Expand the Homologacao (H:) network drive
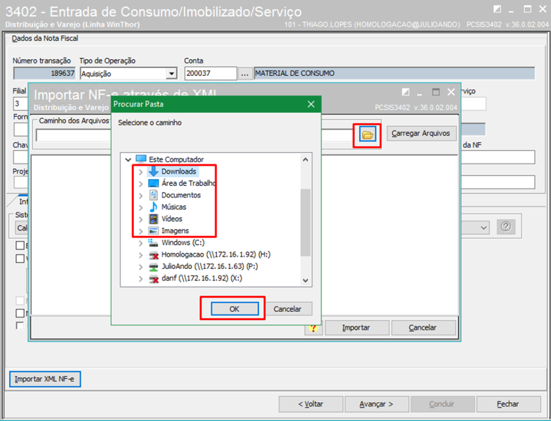The image size is (551, 421). point(141,255)
